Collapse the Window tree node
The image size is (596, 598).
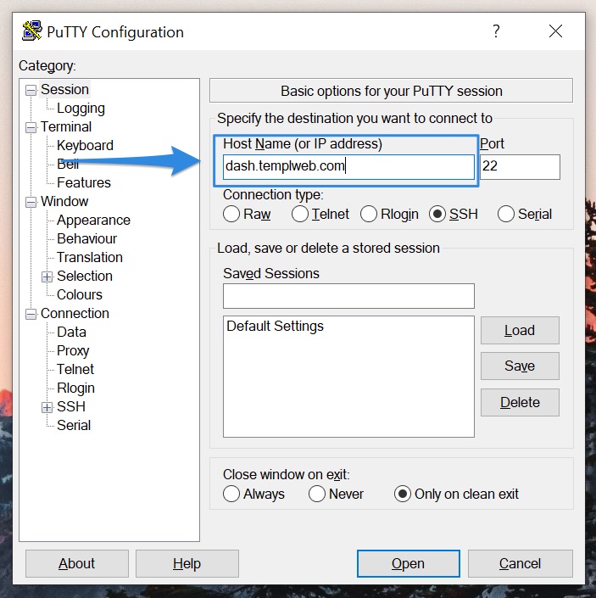31,202
